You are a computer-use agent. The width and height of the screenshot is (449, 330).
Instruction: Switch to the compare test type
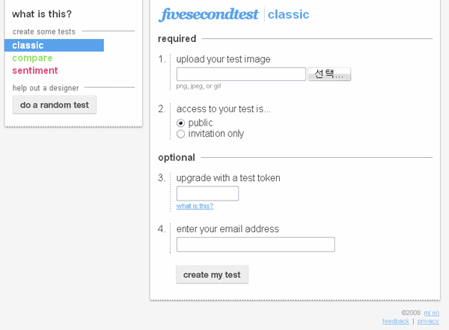pyautogui.click(x=32, y=58)
